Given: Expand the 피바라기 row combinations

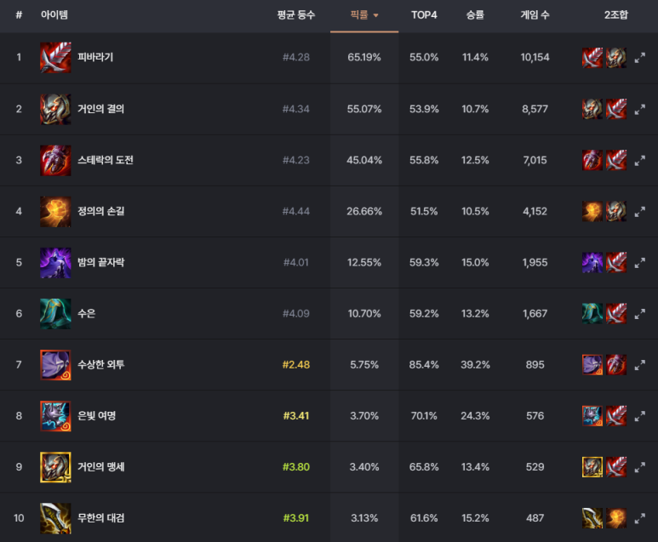Looking at the screenshot, I should coord(639,58).
